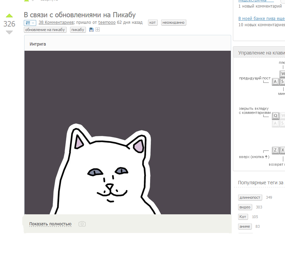
Task: Select the обновление на пикабу tag
Action: [45, 30]
